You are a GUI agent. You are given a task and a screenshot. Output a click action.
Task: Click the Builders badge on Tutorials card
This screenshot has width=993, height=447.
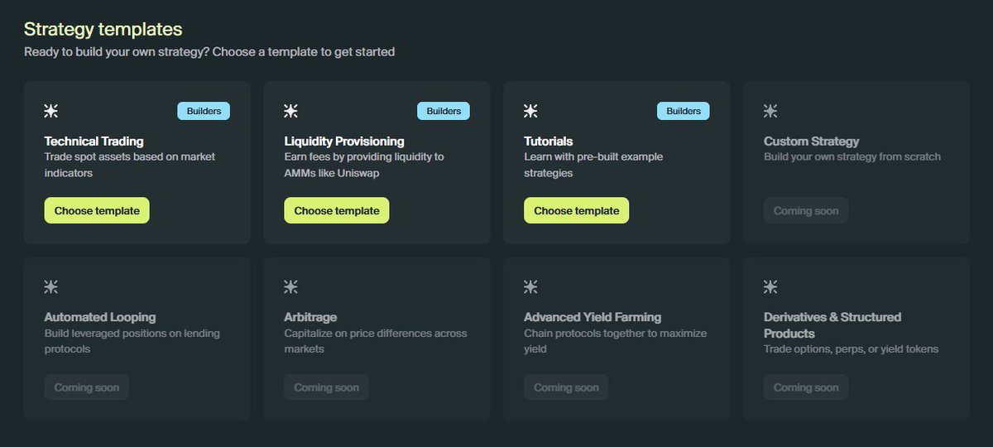684,111
